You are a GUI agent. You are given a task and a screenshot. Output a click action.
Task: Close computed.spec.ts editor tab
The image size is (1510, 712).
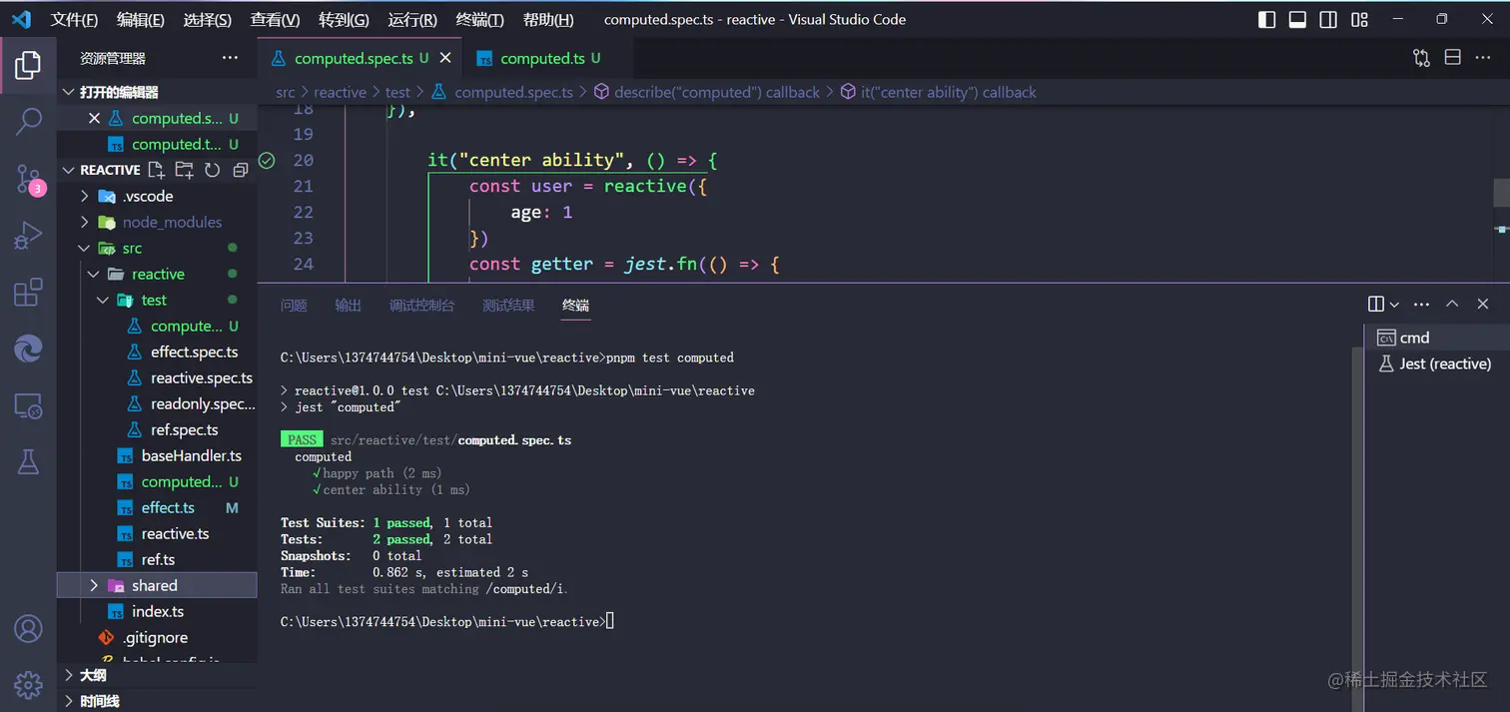445,59
